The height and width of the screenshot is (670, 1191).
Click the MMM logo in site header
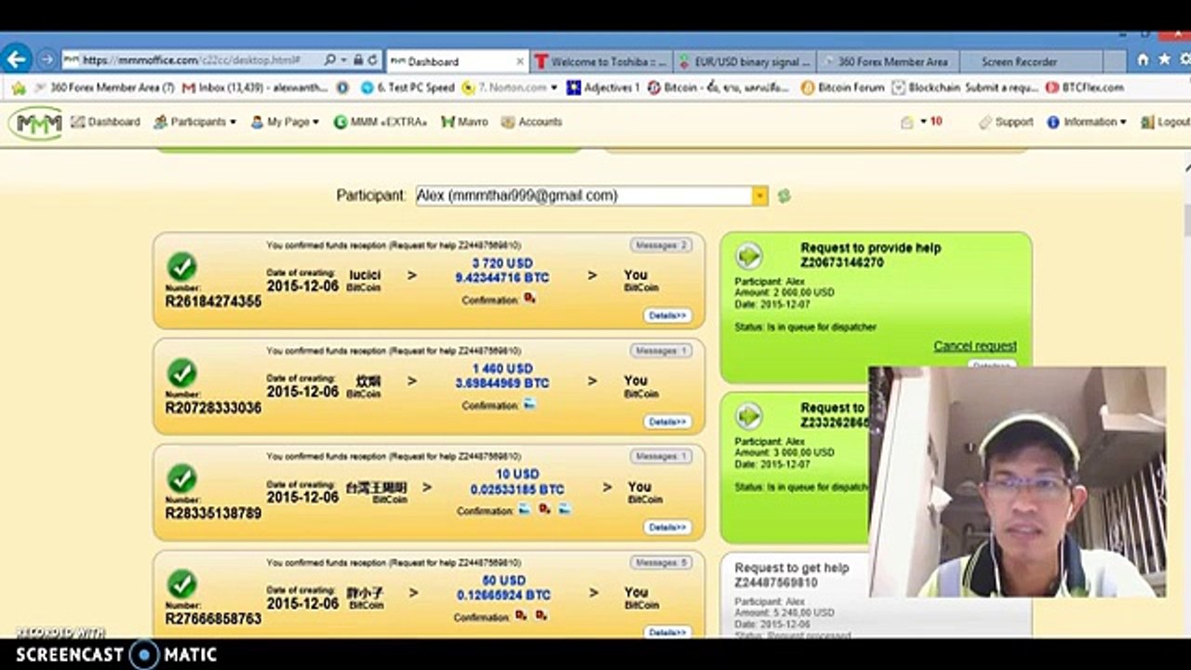[x=37, y=122]
